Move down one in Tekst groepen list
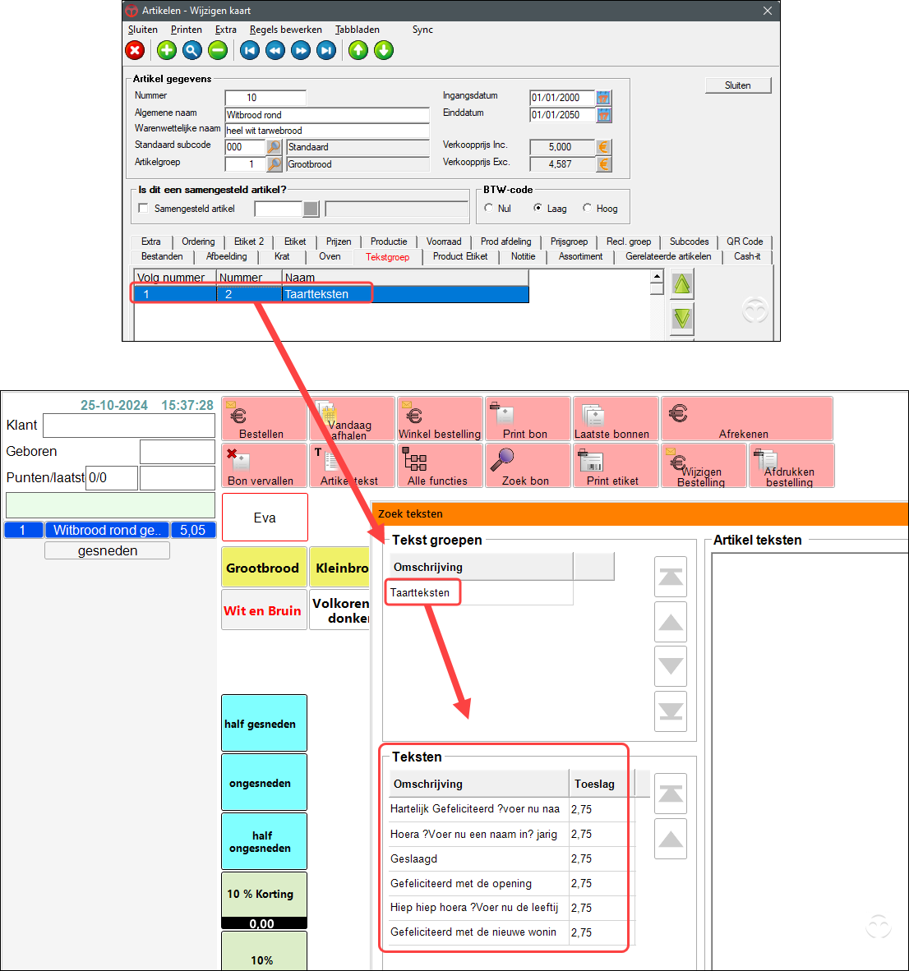The image size is (909, 971). (671, 666)
